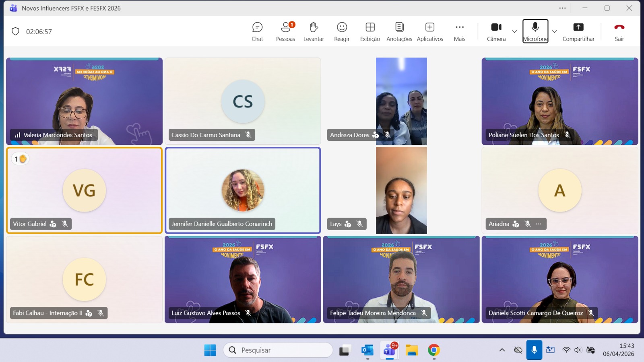Image resolution: width=644 pixels, height=362 pixels.
Task: Toggle Windows taskbar microphone indicator
Action: 534,350
